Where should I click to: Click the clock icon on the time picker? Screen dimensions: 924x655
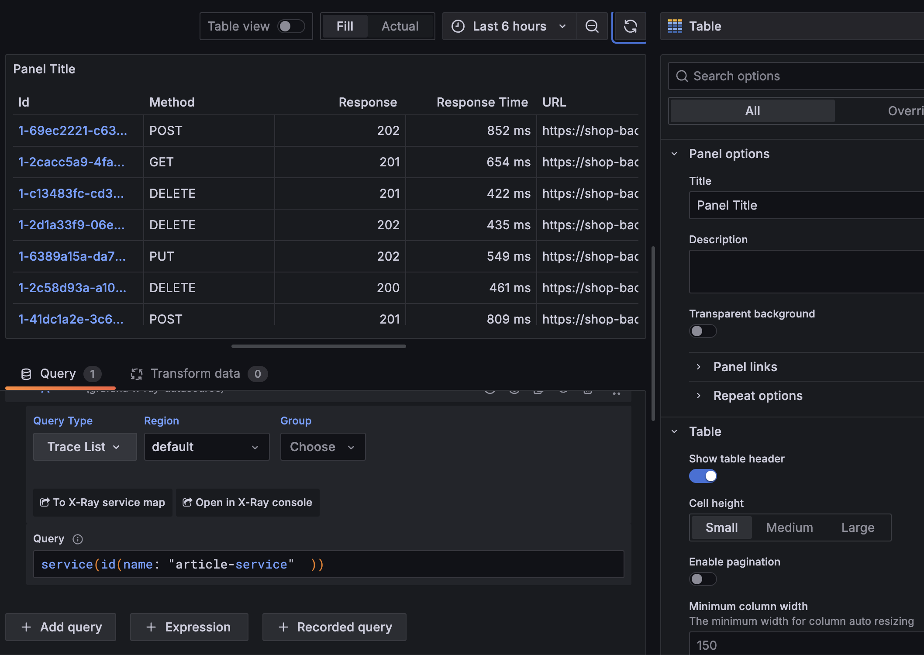(x=458, y=26)
